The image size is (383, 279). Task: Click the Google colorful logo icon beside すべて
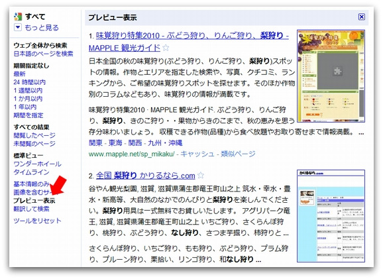coord(18,17)
